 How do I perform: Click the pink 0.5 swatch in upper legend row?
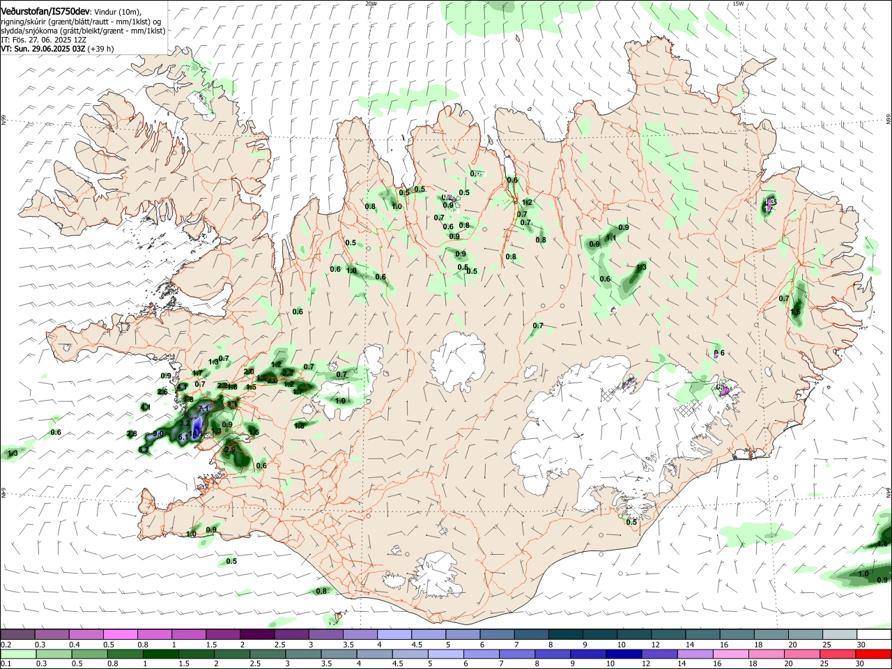point(120,634)
